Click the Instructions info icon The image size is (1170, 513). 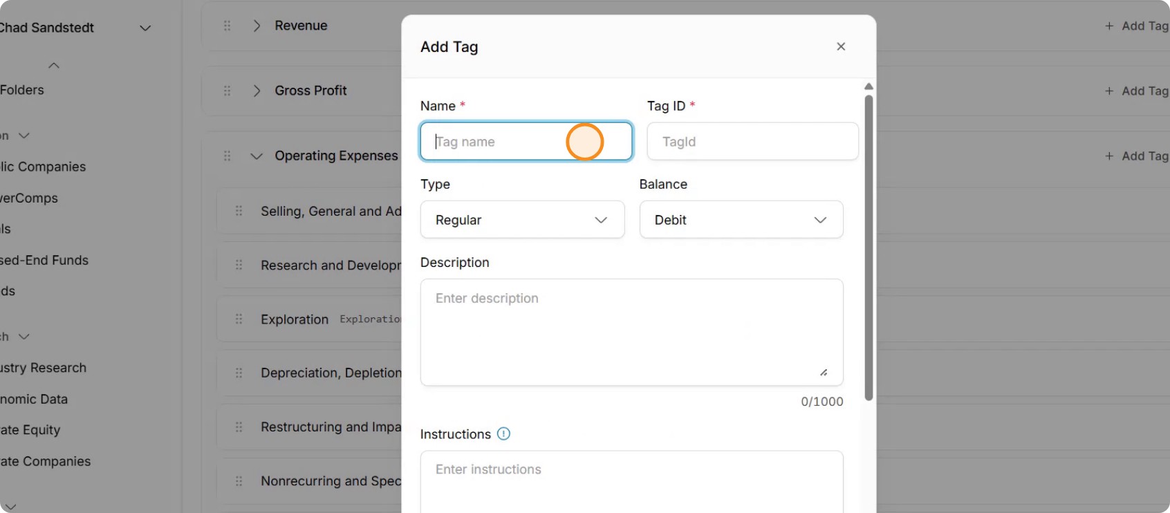503,434
